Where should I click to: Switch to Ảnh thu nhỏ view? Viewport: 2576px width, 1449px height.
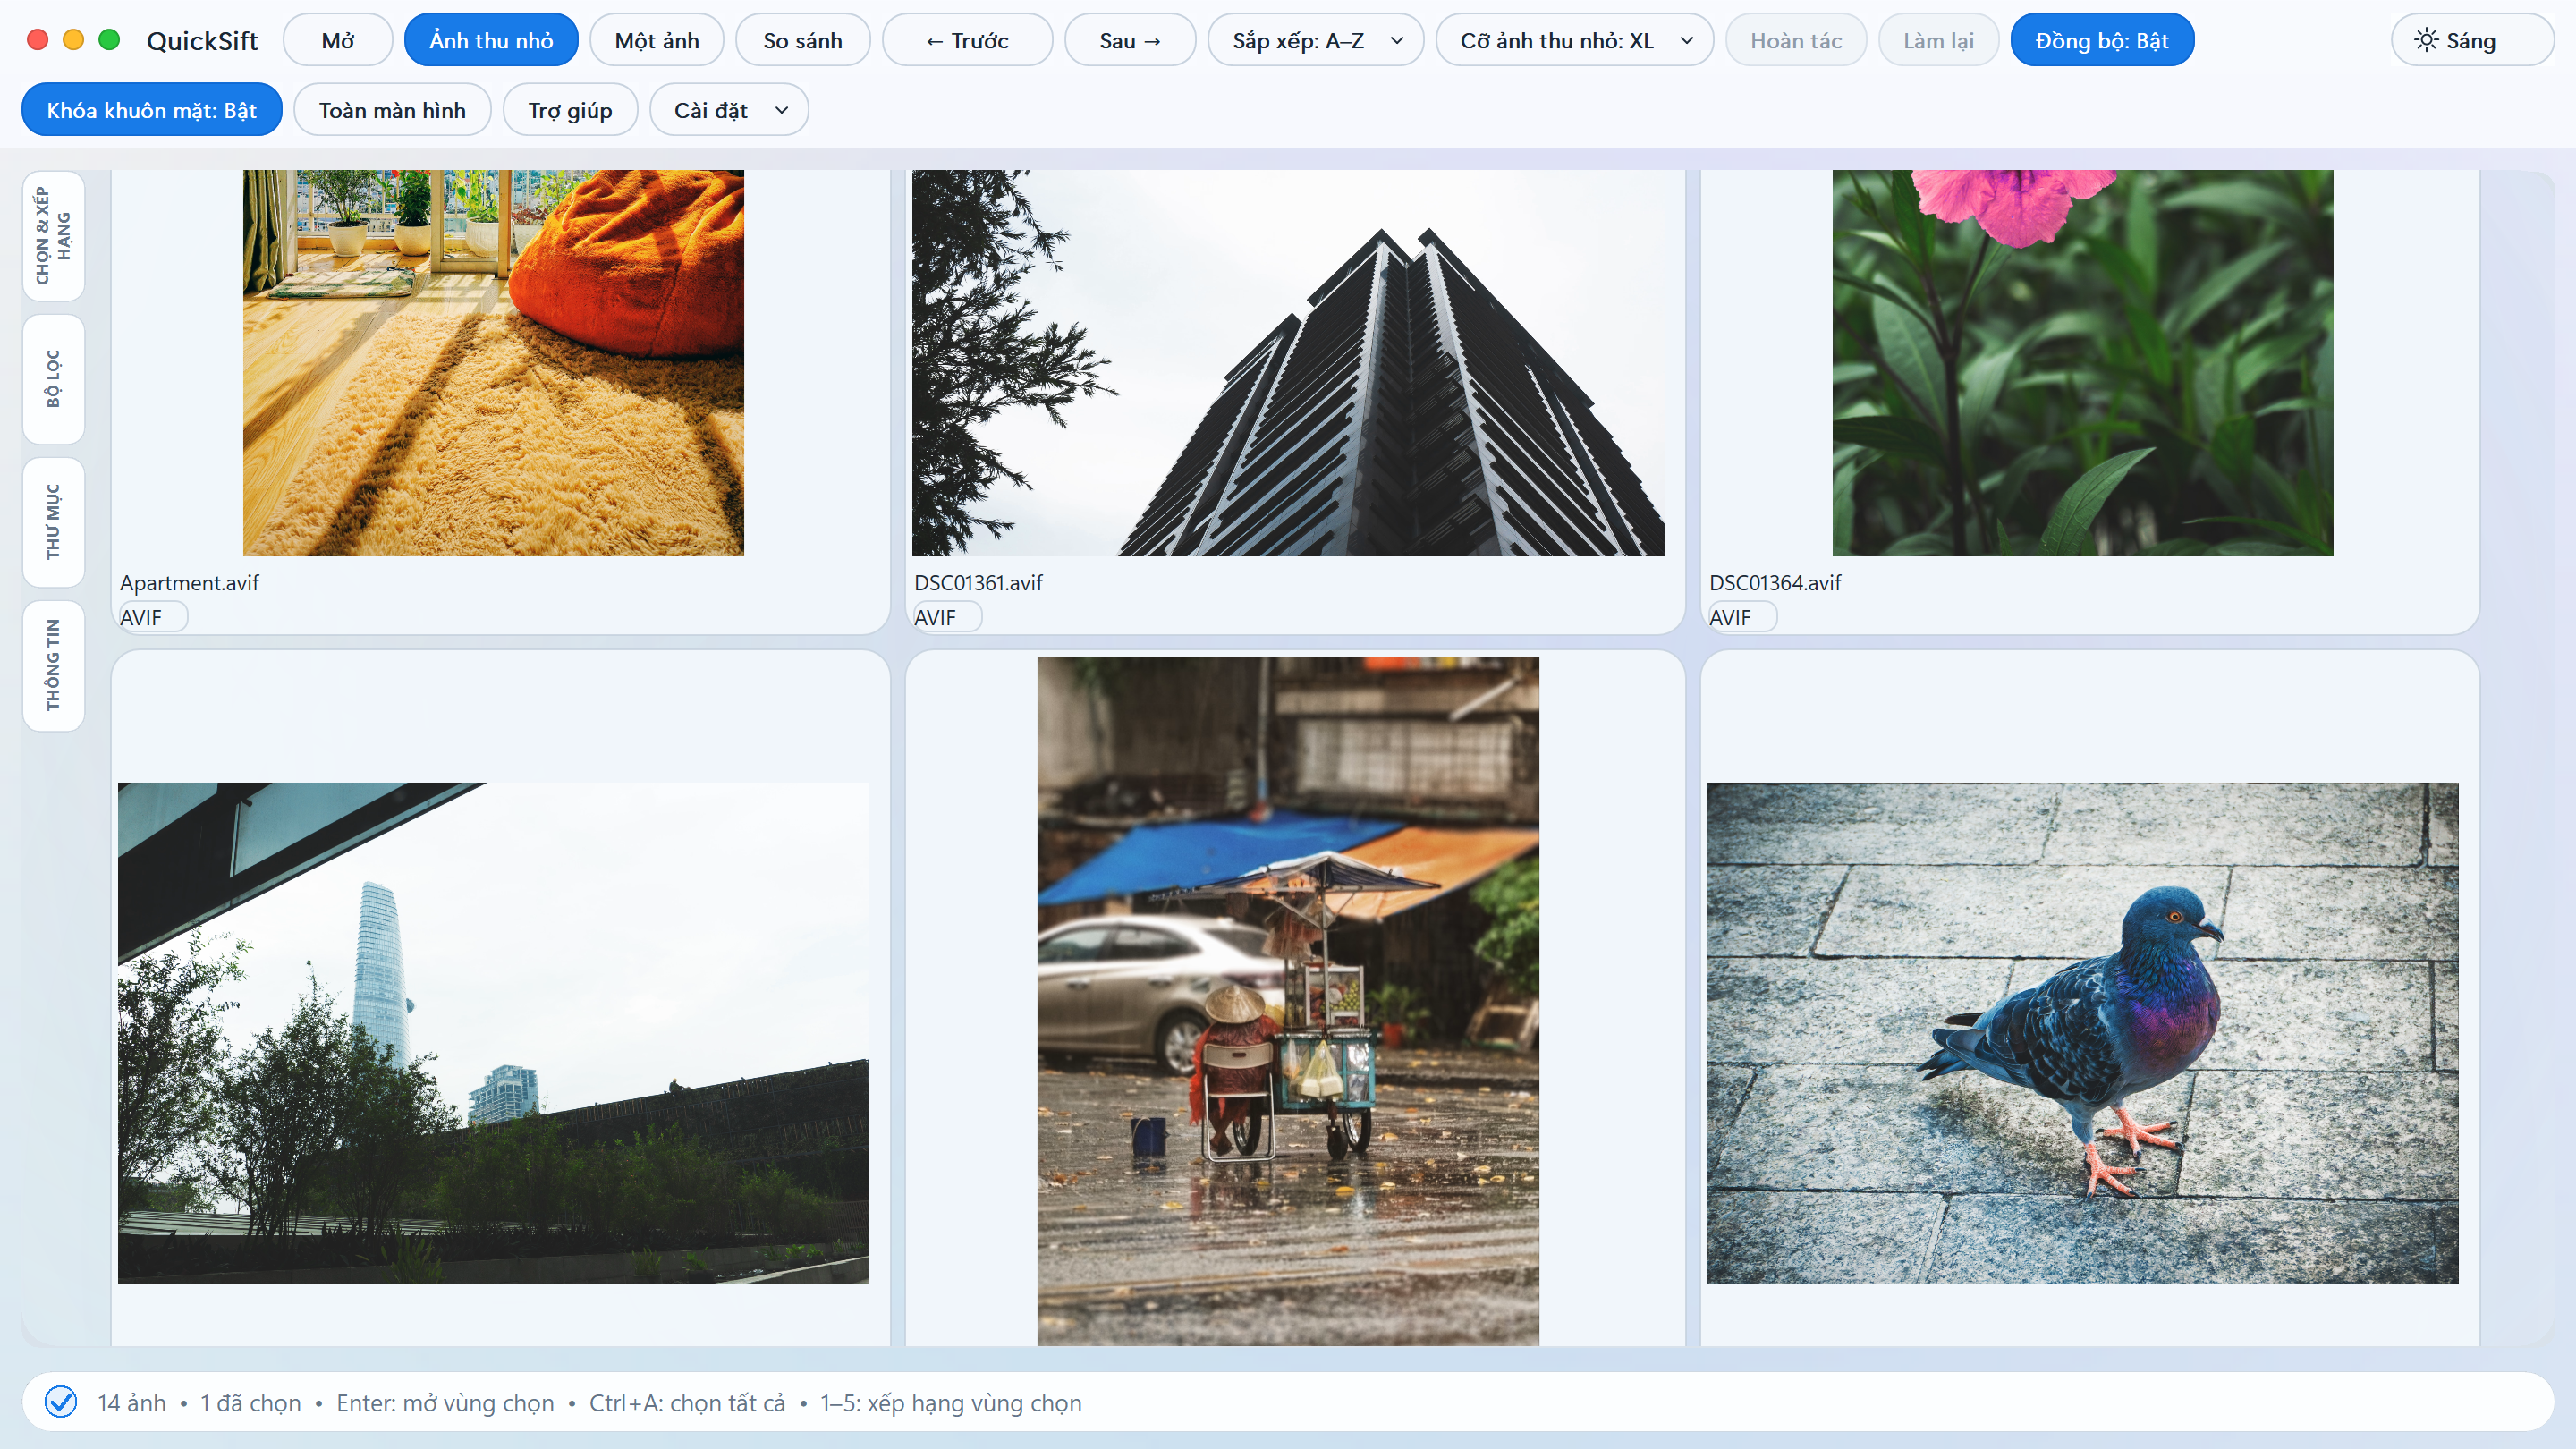pos(491,40)
